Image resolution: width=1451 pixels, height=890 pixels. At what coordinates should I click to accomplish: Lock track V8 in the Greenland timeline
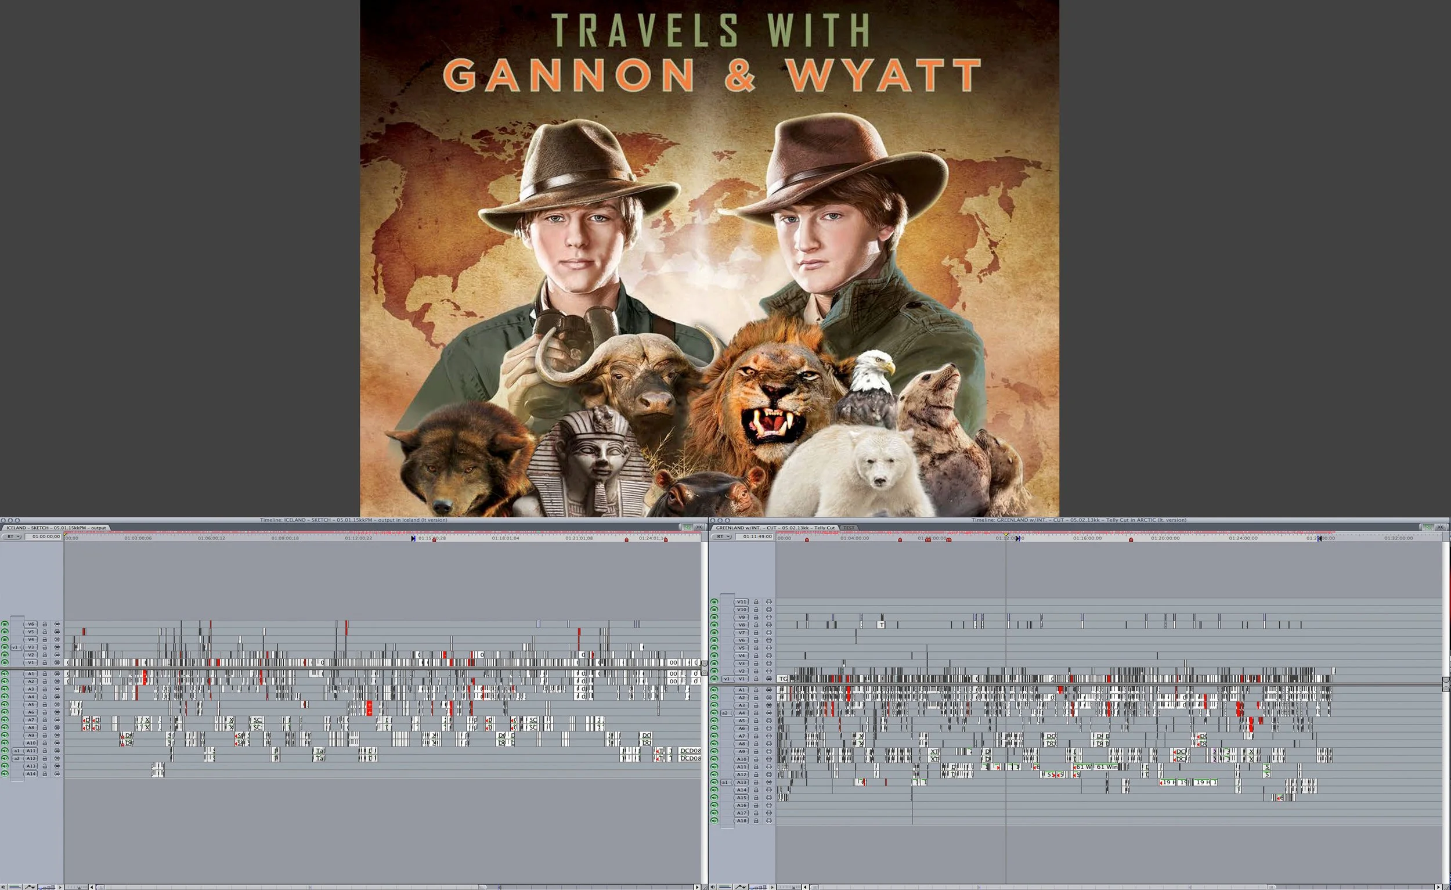click(x=756, y=625)
